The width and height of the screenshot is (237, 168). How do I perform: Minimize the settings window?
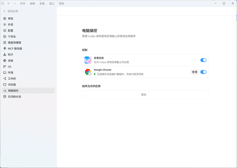pyautogui.click(x=216, y=3)
